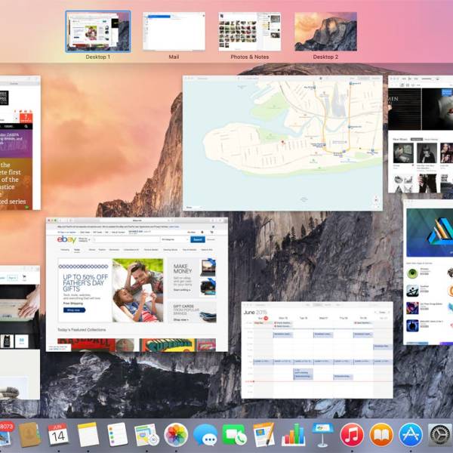Open Pages from the Dock
The image size is (453, 453).
[263, 435]
